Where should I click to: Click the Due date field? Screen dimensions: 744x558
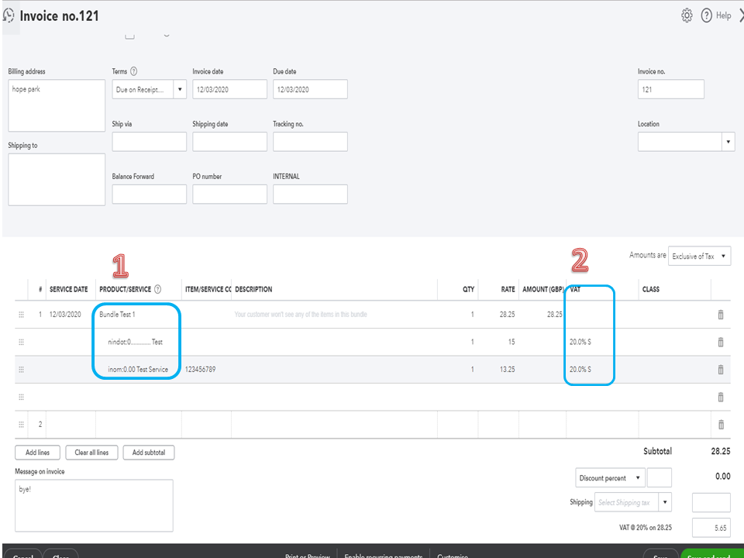coord(310,89)
